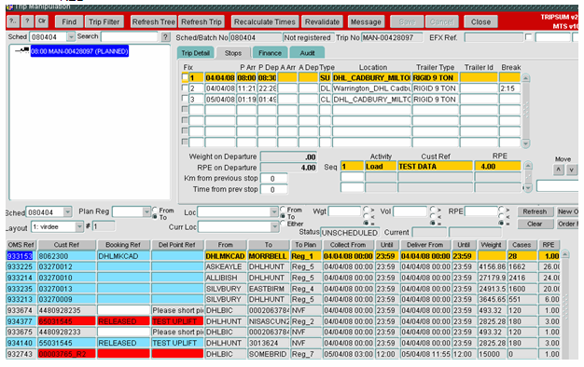Select the '<' radio for Vol filter
The width and height of the screenshot is (584, 367).
(433, 216)
